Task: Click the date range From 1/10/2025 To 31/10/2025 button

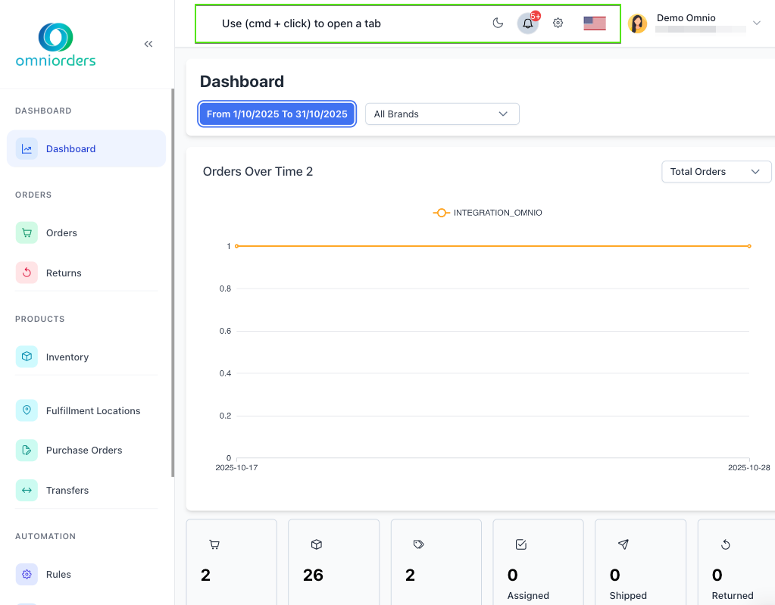Action: coord(277,114)
